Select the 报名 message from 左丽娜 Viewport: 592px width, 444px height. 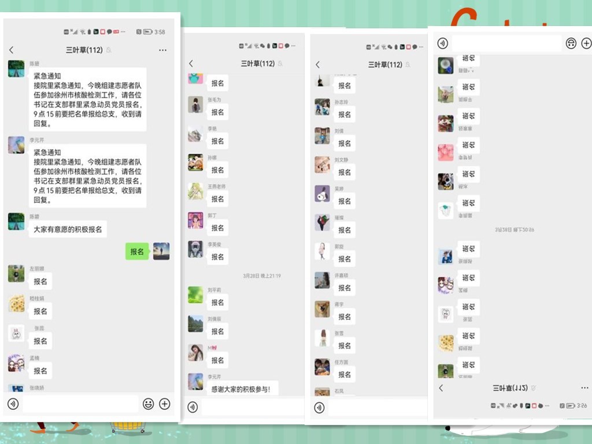[40, 282]
